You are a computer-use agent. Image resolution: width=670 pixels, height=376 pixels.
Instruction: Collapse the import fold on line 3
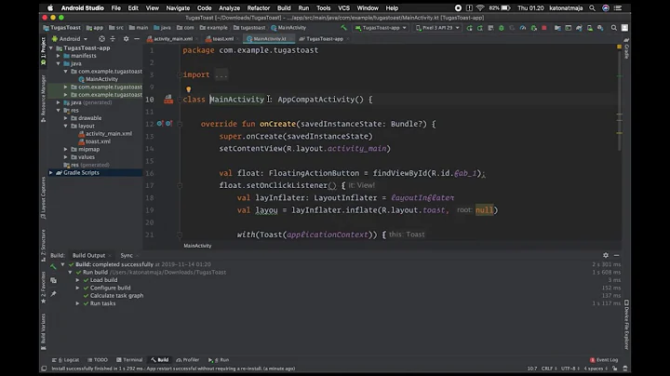pos(180,74)
